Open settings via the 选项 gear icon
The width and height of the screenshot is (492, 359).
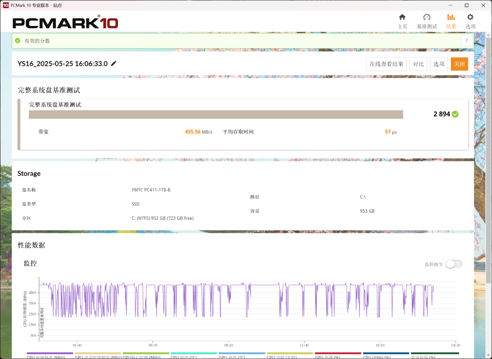470,20
